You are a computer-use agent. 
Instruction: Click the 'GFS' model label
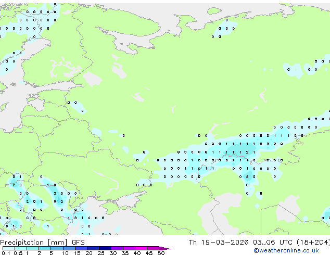78,243
